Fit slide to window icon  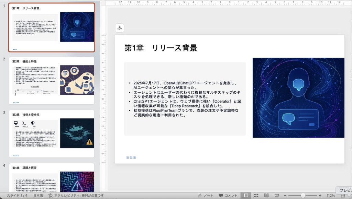pos(343,196)
